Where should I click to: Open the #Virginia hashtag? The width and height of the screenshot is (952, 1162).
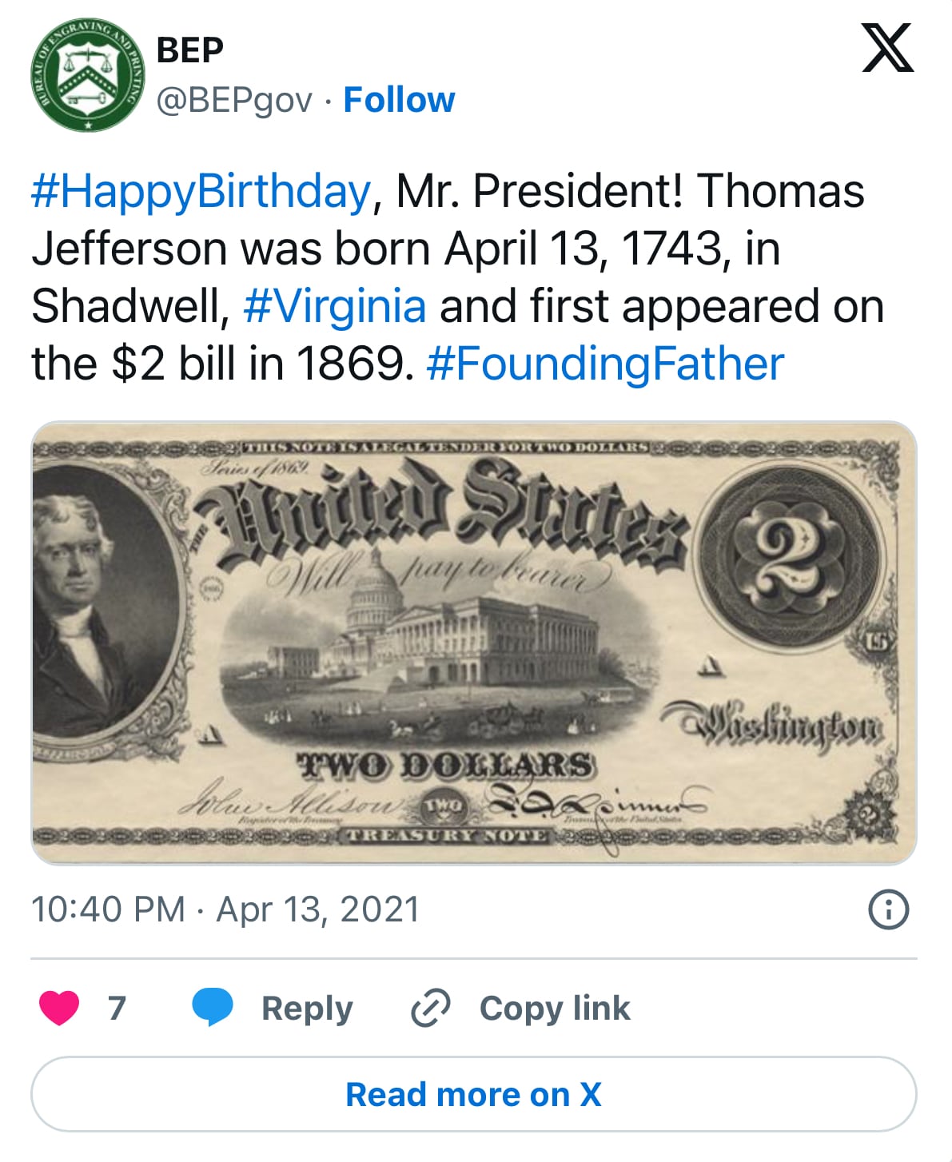[x=334, y=307]
